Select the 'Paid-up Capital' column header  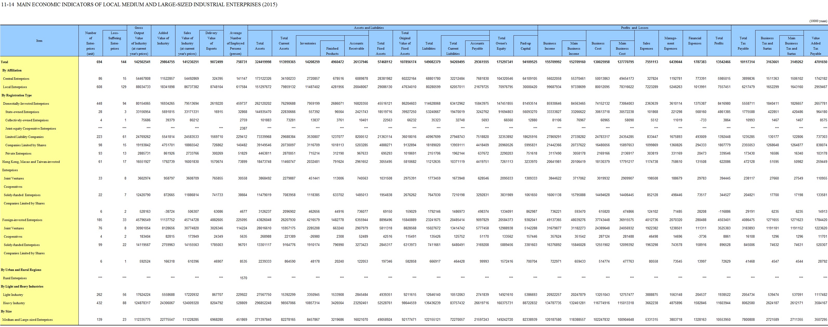click(x=525, y=46)
